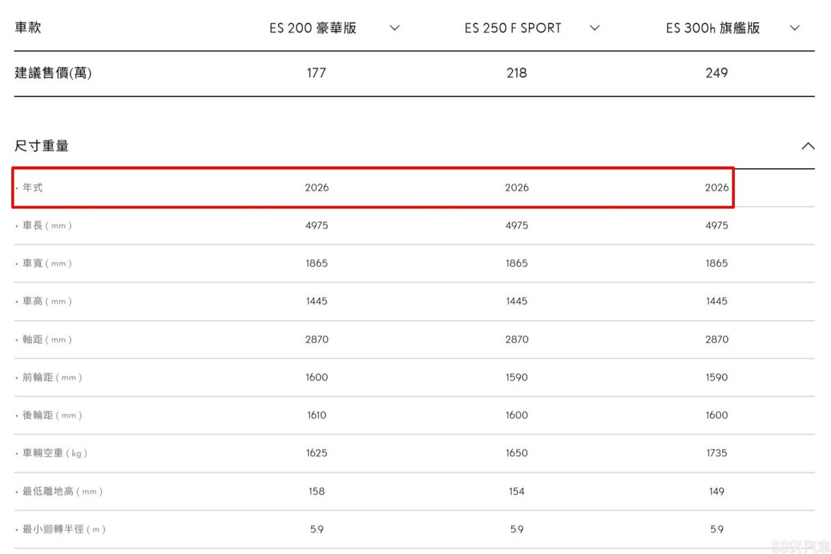Collapse the 尺寸重量 section with chevron
Screen dimensions: 831x554
[807, 146]
